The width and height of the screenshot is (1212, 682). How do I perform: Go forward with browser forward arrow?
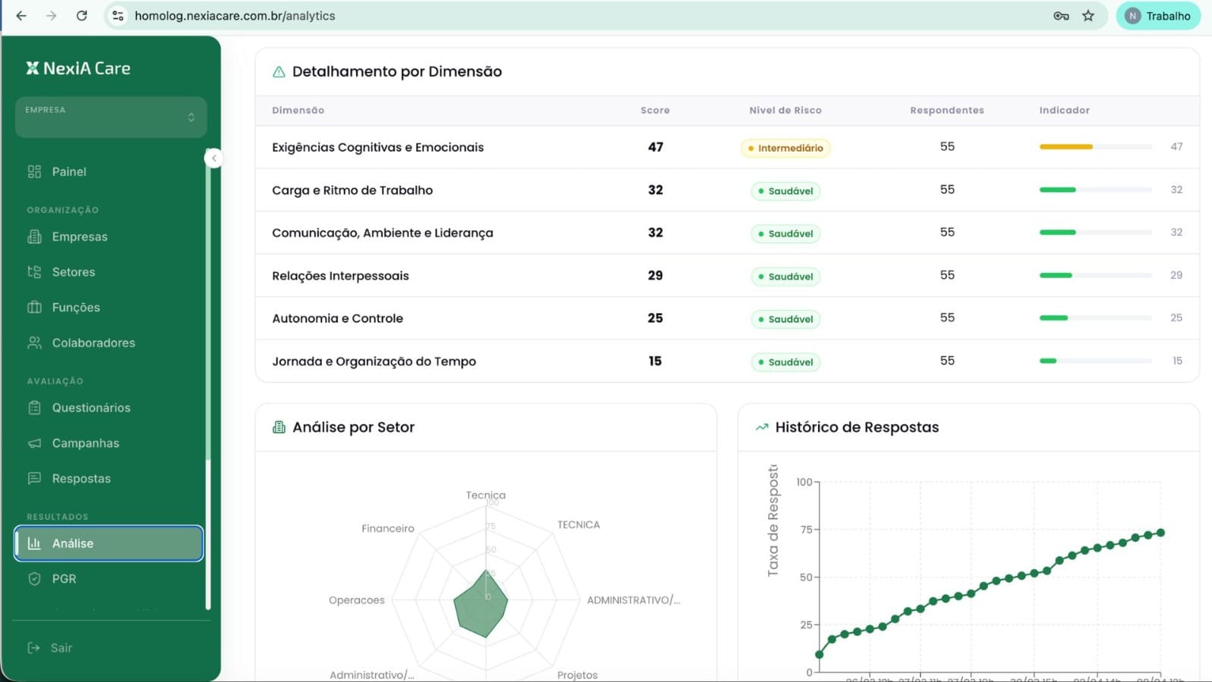coord(52,15)
